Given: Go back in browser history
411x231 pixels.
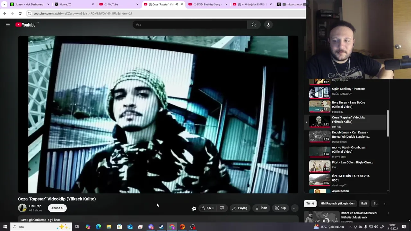Looking at the screenshot, I should (4, 13).
